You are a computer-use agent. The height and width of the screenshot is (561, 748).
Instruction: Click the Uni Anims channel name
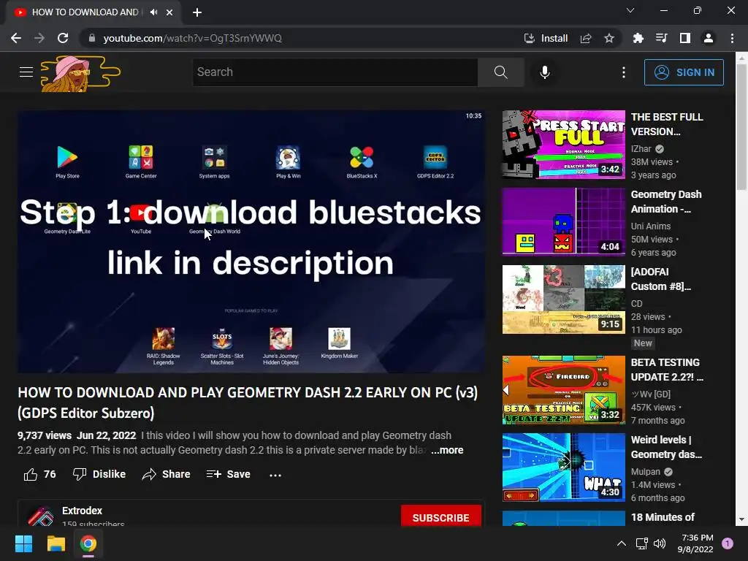coord(651,226)
